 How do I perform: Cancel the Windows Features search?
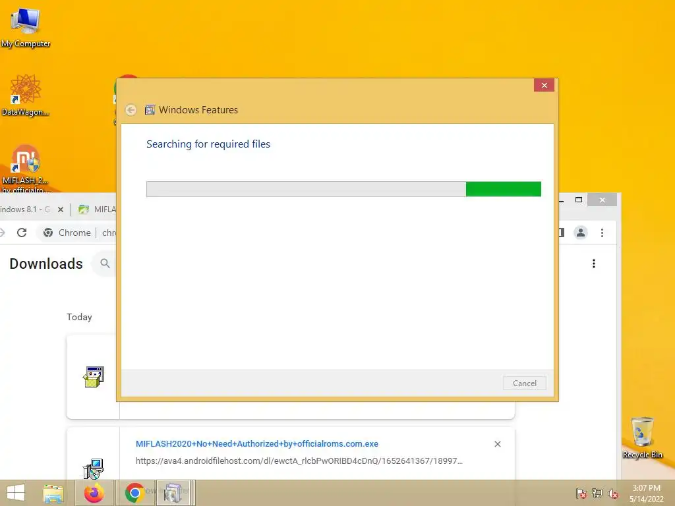point(524,383)
